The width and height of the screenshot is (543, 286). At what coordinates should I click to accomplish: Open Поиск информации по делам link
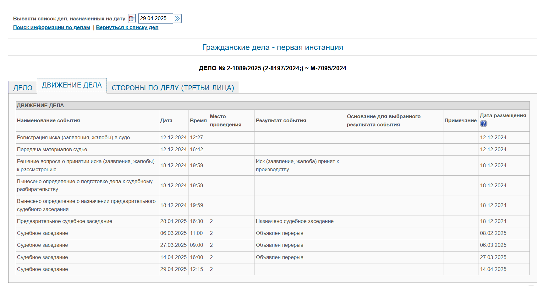point(52,28)
